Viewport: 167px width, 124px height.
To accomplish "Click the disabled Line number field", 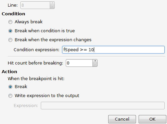I will pos(35,5).
